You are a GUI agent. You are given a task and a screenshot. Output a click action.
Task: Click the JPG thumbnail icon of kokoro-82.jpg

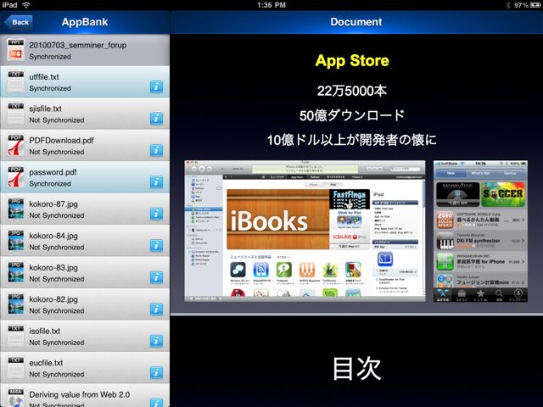pos(16,304)
